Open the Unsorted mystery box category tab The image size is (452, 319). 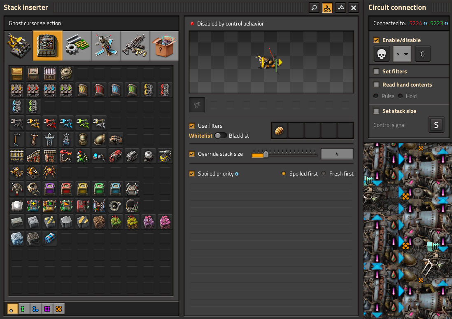click(164, 46)
